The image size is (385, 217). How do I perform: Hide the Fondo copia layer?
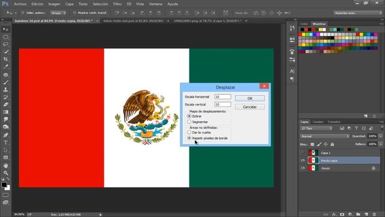pyautogui.click(x=303, y=160)
